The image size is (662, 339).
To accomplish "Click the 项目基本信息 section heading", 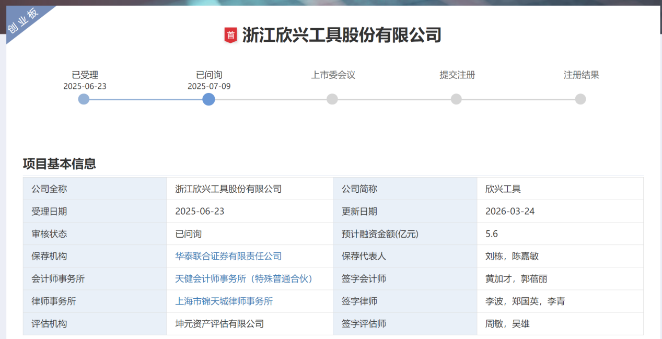I will click(x=60, y=163).
